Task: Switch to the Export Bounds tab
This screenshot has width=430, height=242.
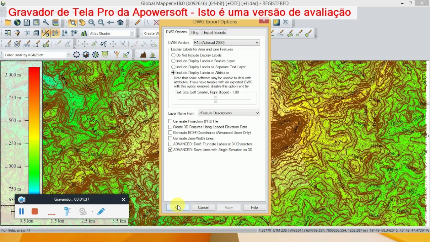Action: pos(215,33)
